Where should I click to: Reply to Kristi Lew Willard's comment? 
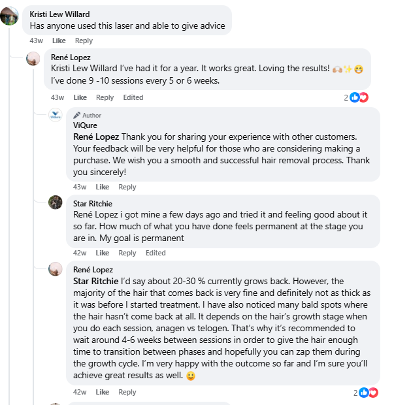click(x=84, y=40)
